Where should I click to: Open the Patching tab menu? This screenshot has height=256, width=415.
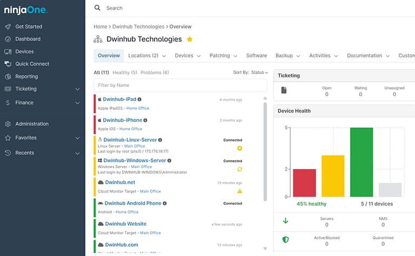click(x=223, y=56)
